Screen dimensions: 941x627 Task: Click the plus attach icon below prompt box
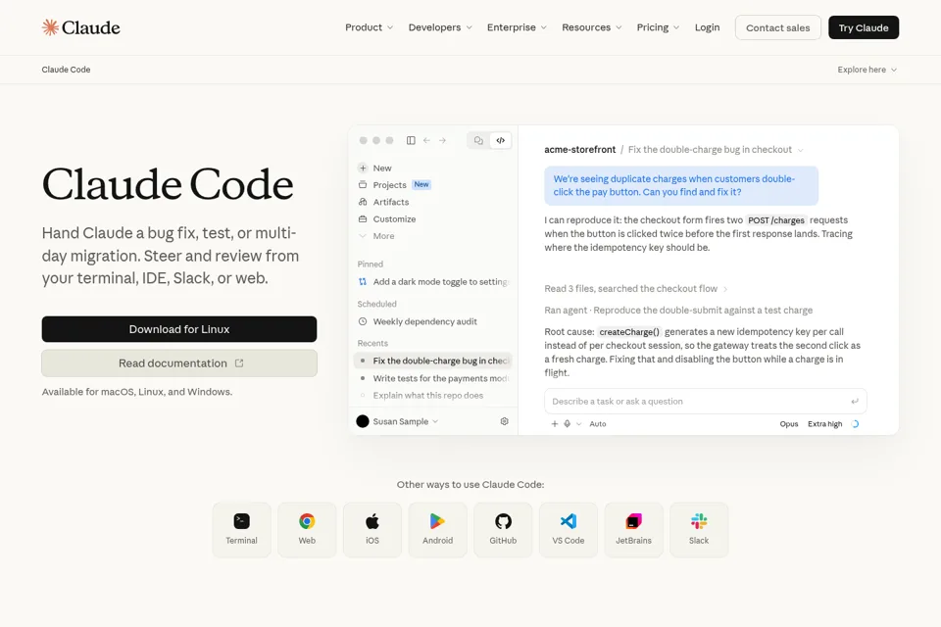(x=555, y=423)
